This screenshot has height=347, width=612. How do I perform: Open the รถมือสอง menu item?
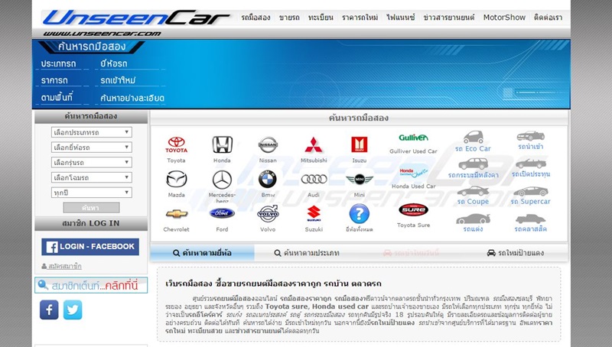pos(256,18)
